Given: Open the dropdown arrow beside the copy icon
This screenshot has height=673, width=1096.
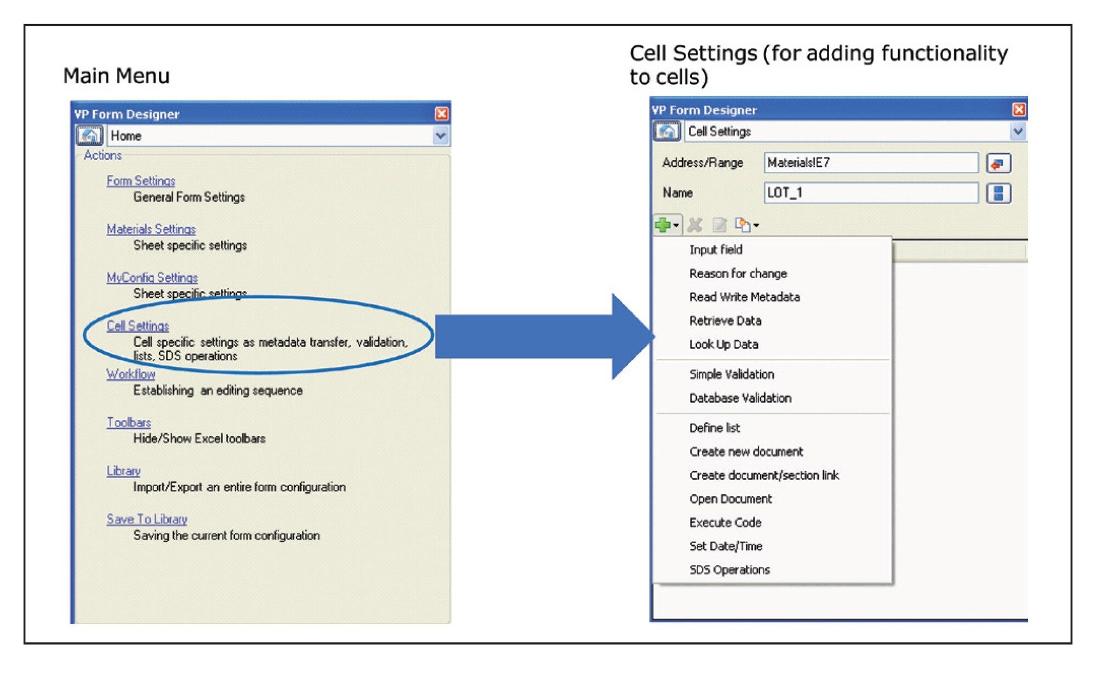Looking at the screenshot, I should [756, 225].
